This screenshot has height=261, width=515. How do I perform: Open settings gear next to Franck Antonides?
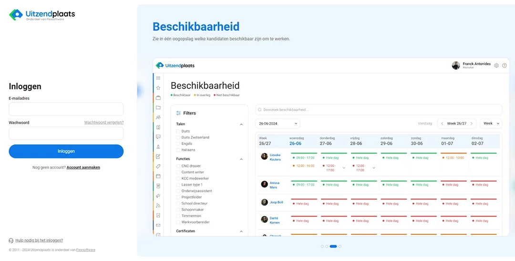click(496, 65)
